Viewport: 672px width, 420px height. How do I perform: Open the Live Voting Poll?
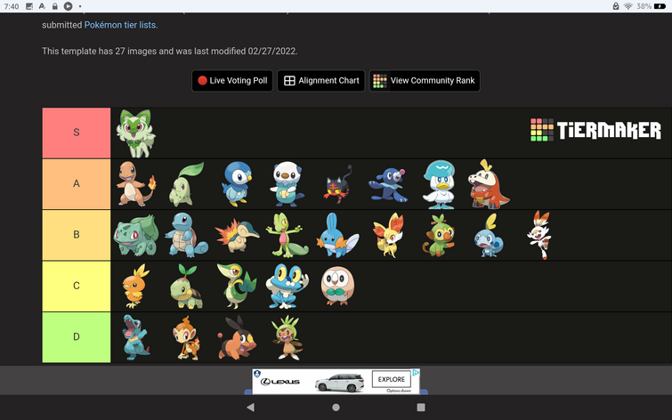click(232, 81)
